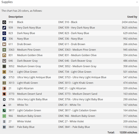This screenshot has height=134, width=139.
Task: Click the heart symbol swatch for Black 310
Action: pos(4,22)
